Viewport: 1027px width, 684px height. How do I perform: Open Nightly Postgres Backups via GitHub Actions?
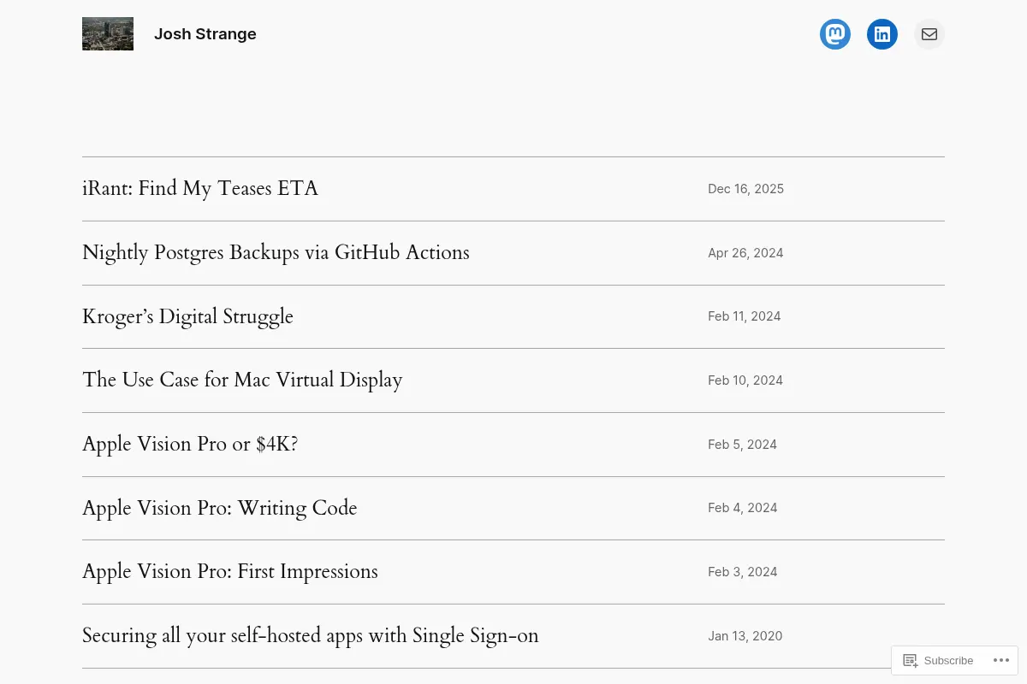click(276, 253)
